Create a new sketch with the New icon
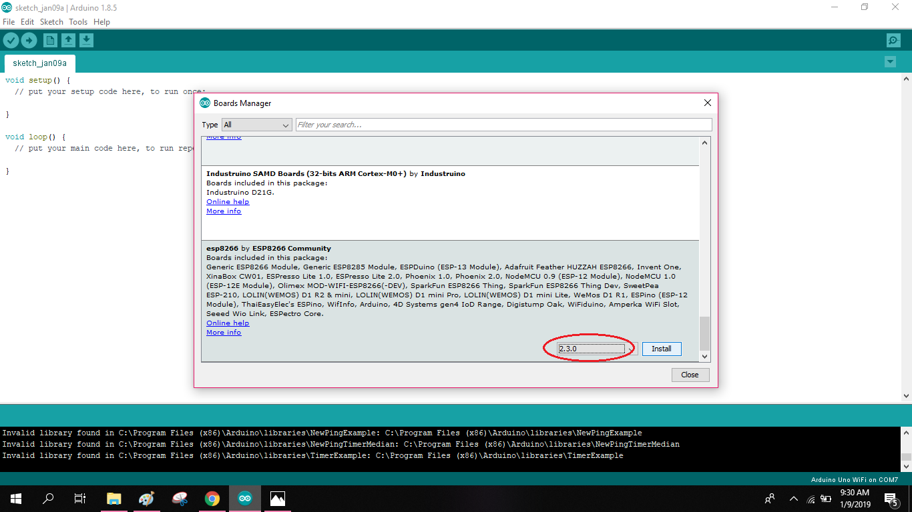The width and height of the screenshot is (912, 512). tap(50, 41)
